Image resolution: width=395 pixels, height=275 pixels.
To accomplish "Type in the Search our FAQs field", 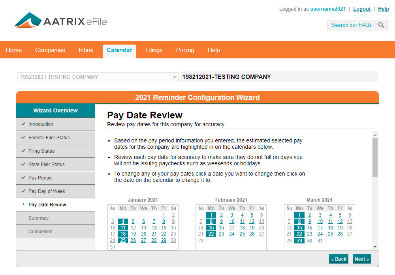I will tap(351, 25).
